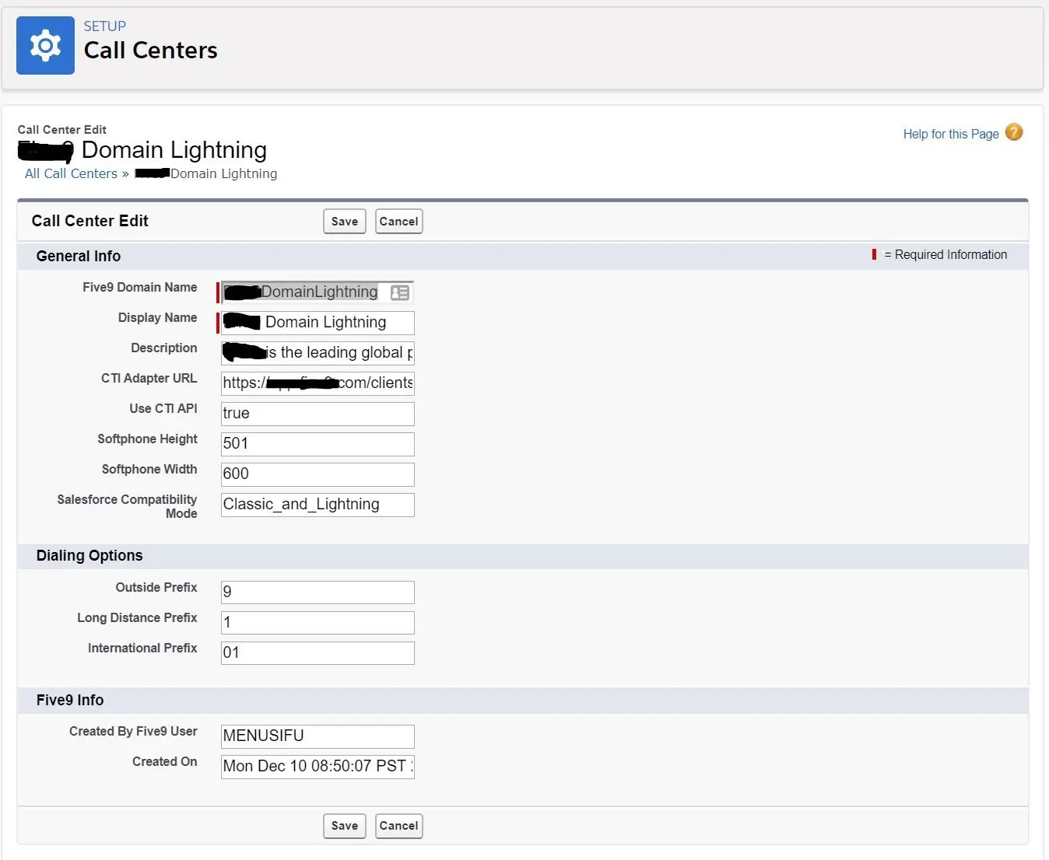The width and height of the screenshot is (1049, 860).
Task: Click the bottom Cancel button
Action: coord(398,826)
